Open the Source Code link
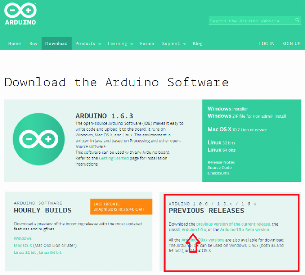Screen dimensions: 305x275 pos(220,168)
